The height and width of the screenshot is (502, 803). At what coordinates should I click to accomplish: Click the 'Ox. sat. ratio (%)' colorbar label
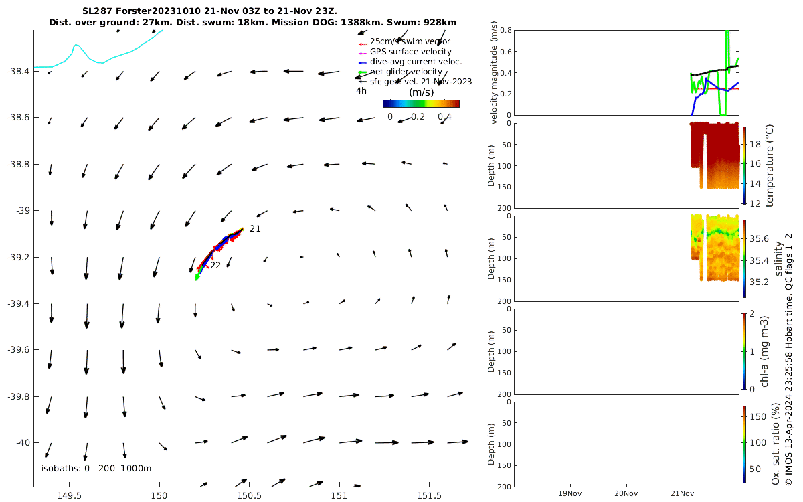(x=776, y=444)
